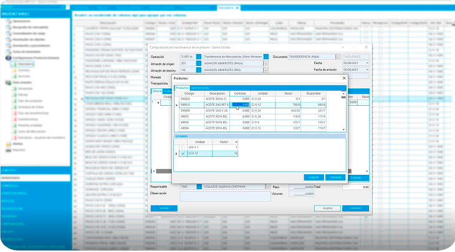Click Aceptar in the Productos dialog
455x252 pixels.
coord(312,177)
